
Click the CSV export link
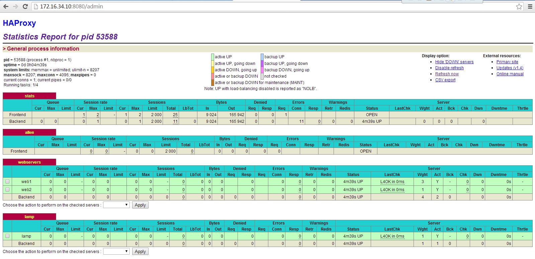(x=445, y=80)
